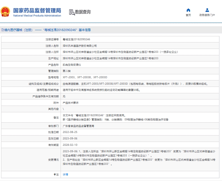Select model spec XFT-2003、XFT-2003B、XFT-2003D

[x=85, y=77]
